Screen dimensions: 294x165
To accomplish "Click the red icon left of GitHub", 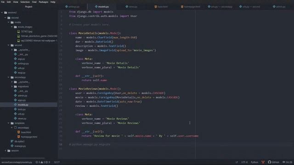I will [x=263, y=162].
